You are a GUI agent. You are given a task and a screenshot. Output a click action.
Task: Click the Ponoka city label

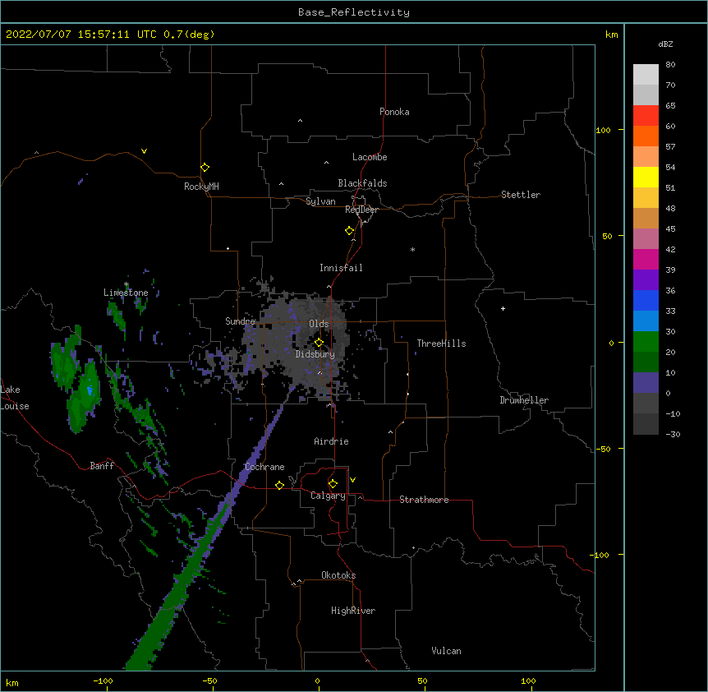[x=394, y=112]
